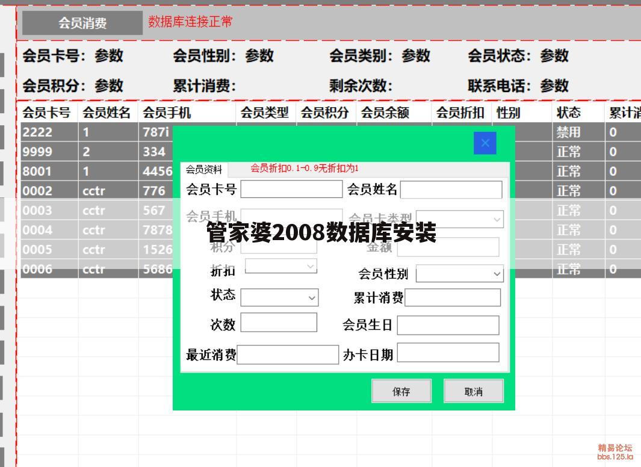This screenshot has height=467, width=641.
Task: Select the 会员资料 tab
Action: pyautogui.click(x=203, y=169)
